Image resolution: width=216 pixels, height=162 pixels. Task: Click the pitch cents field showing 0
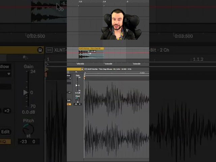pyautogui.click(x=80, y=104)
